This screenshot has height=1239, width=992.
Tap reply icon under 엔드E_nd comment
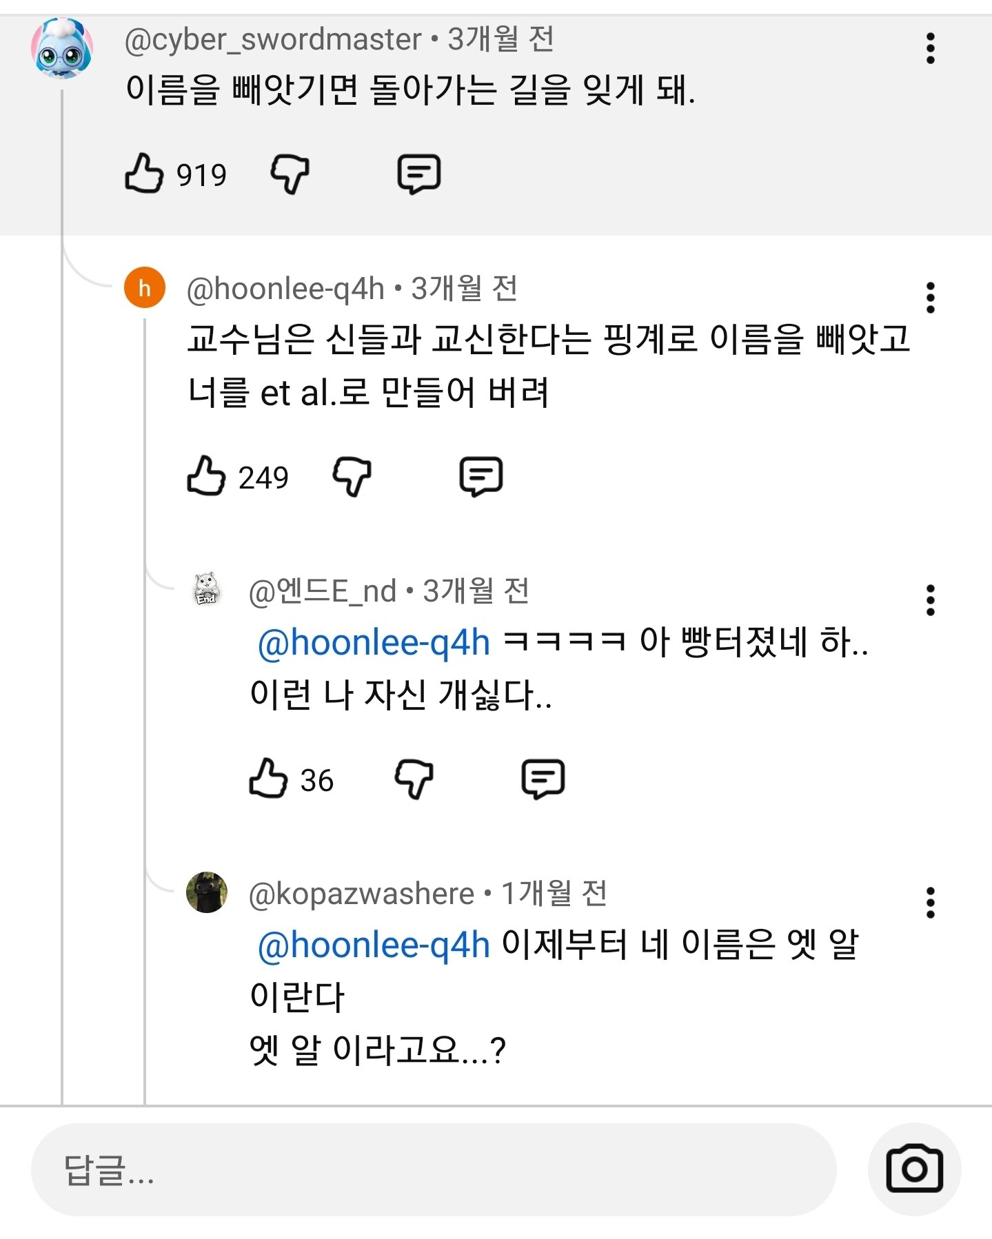point(543,779)
